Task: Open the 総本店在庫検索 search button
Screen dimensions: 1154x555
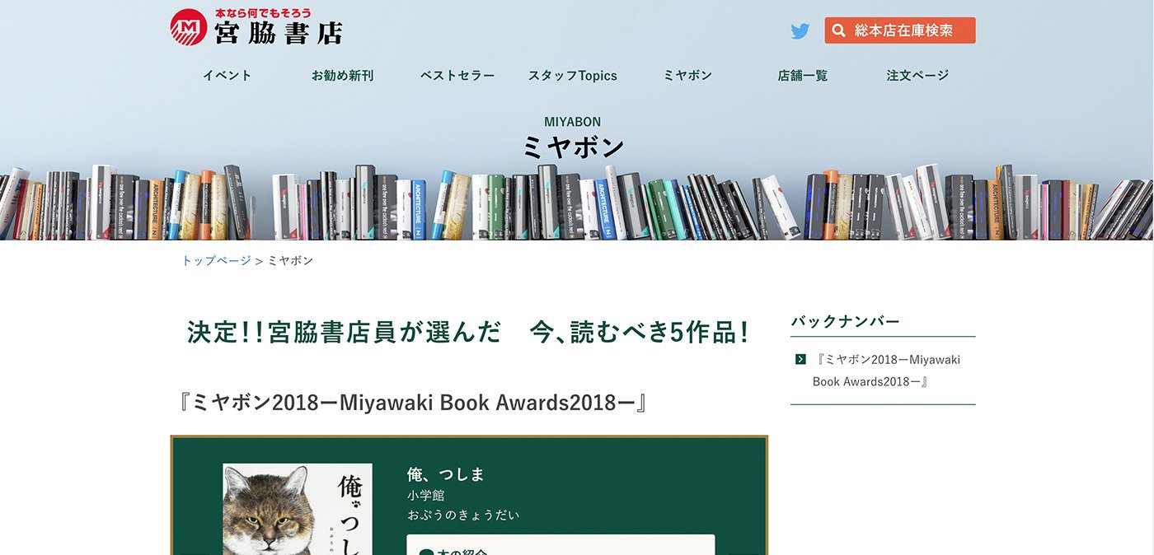Action: pyautogui.click(x=900, y=30)
